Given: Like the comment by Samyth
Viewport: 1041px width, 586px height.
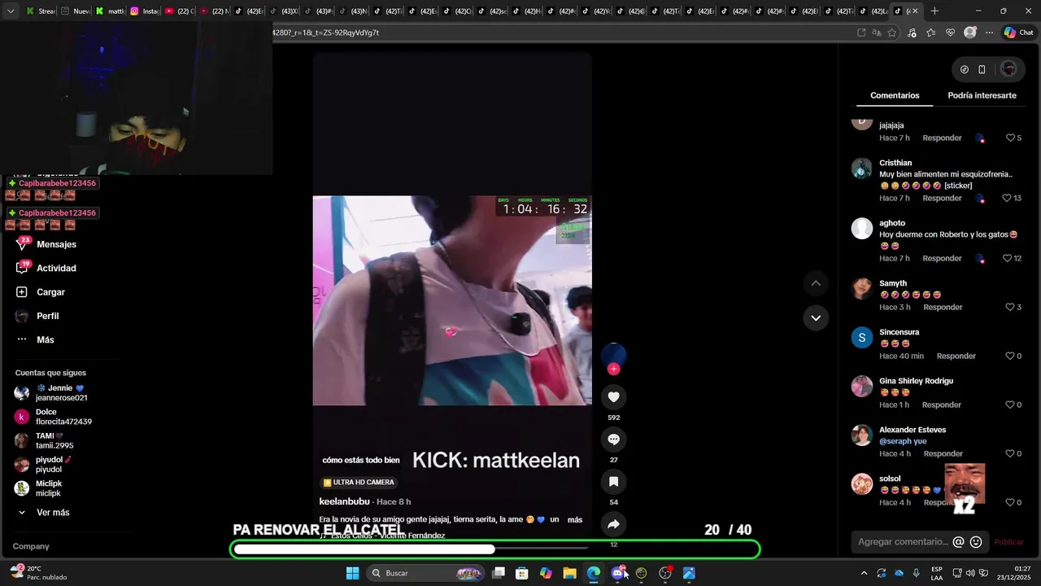Looking at the screenshot, I should pos(1011,307).
